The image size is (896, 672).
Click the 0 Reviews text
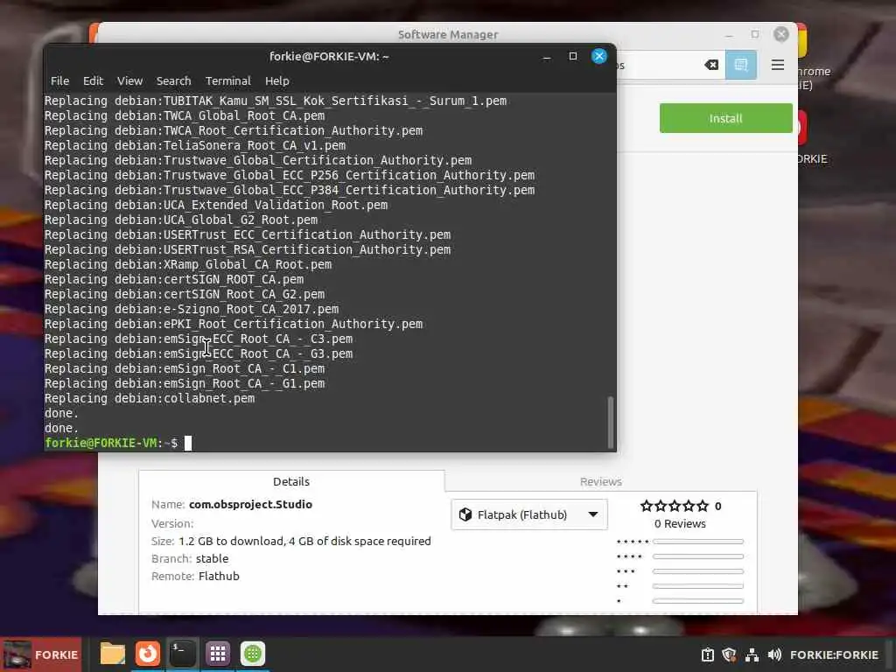pos(680,523)
